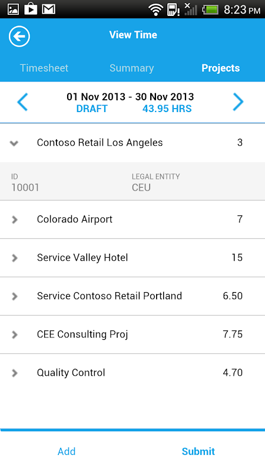
Task: Switch to the Timesheet tab
Action: pyautogui.click(x=44, y=68)
